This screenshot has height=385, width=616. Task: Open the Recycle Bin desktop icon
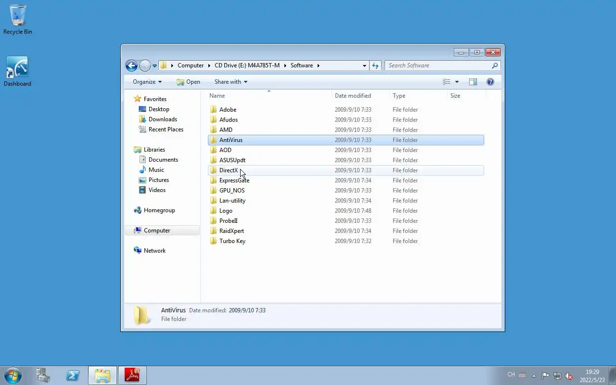[18, 20]
